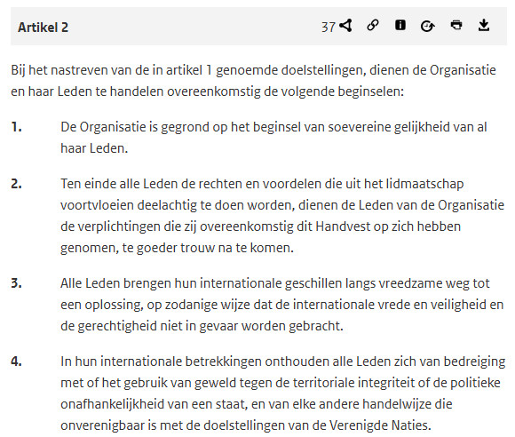This screenshot has height=437, width=515.
Task: Open version history clock icon
Action: click(x=428, y=26)
